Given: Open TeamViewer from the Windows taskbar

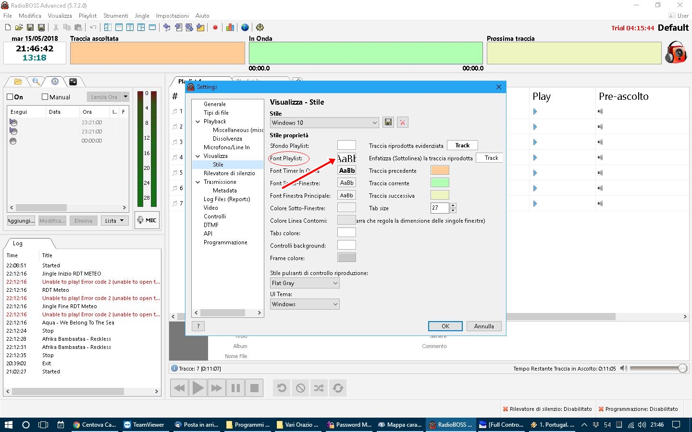Looking at the screenshot, I should [144, 425].
